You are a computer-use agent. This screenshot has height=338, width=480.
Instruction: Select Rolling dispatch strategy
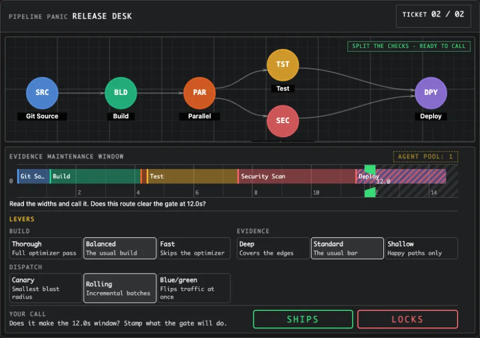coord(120,288)
